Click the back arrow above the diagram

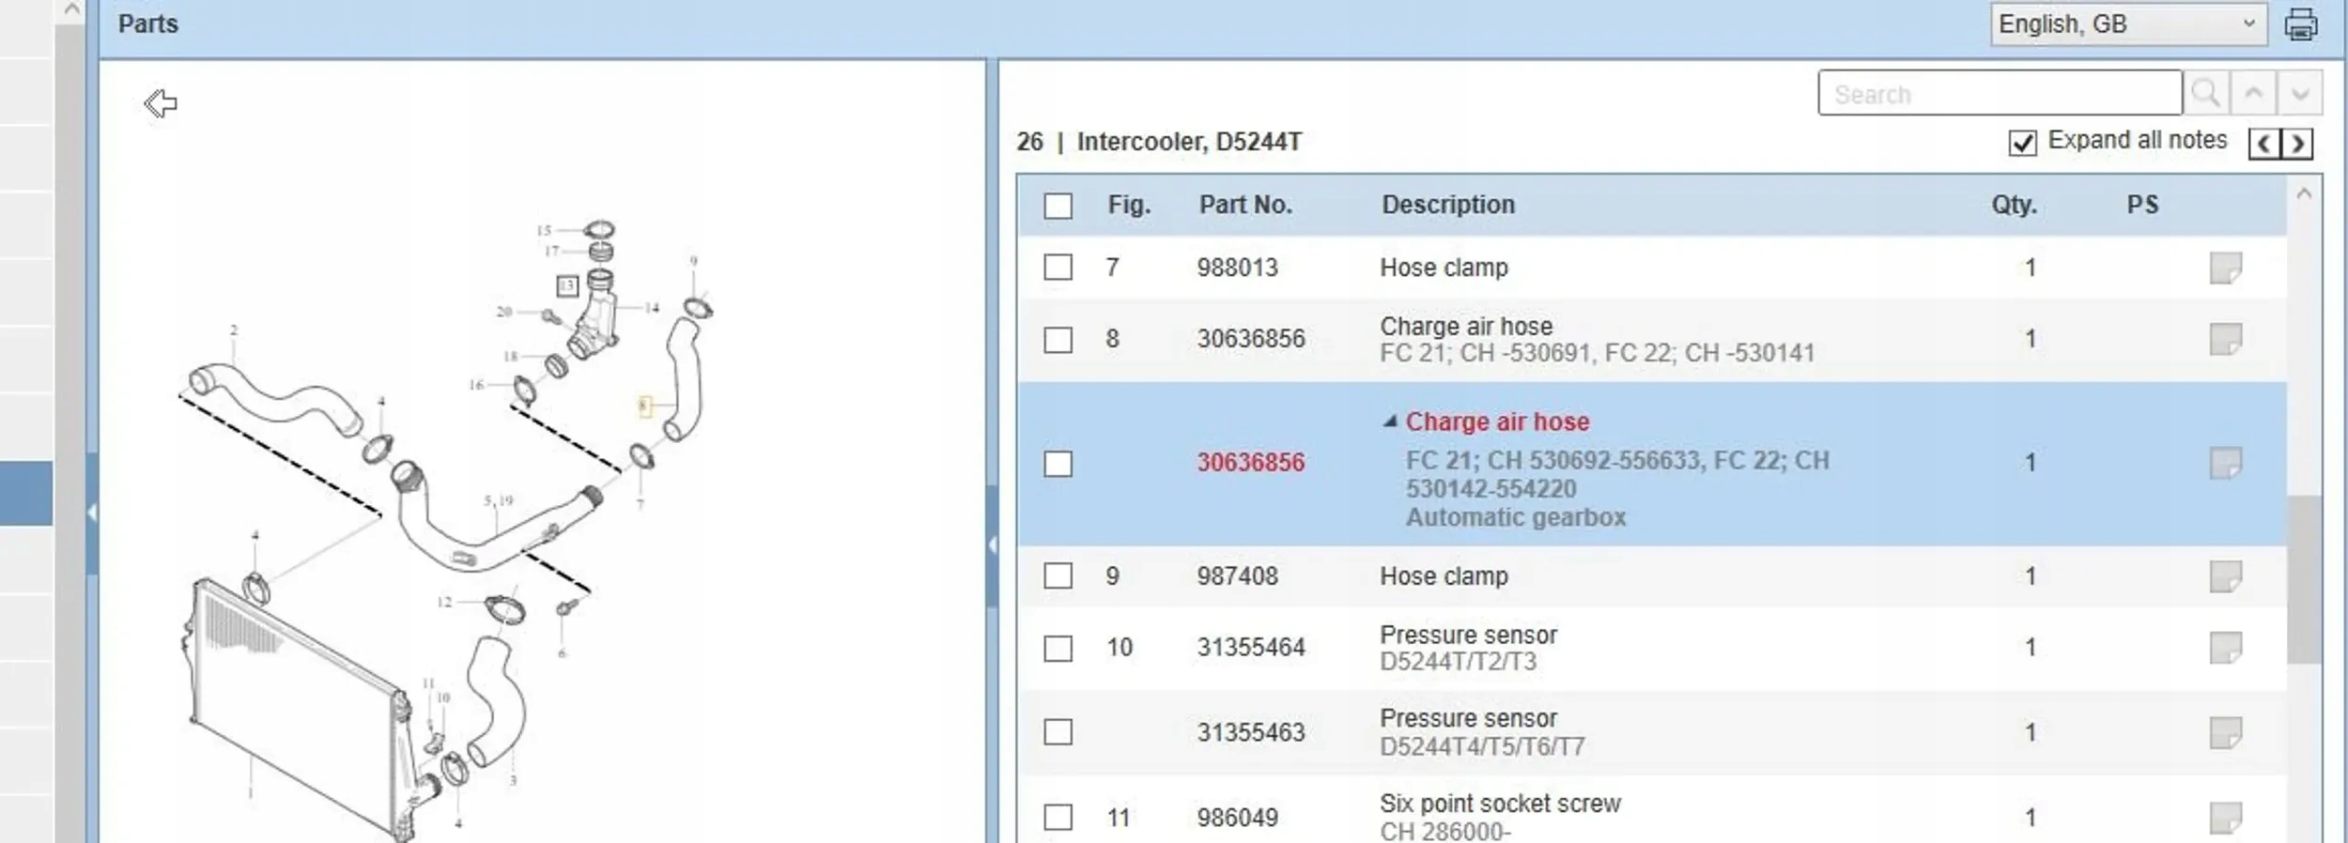pyautogui.click(x=161, y=103)
